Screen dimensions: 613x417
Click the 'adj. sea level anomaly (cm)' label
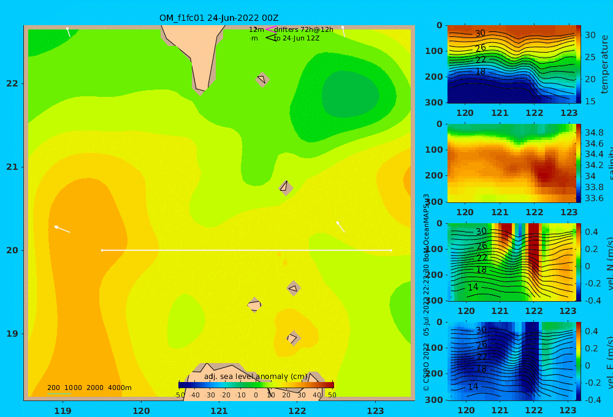tap(256, 377)
